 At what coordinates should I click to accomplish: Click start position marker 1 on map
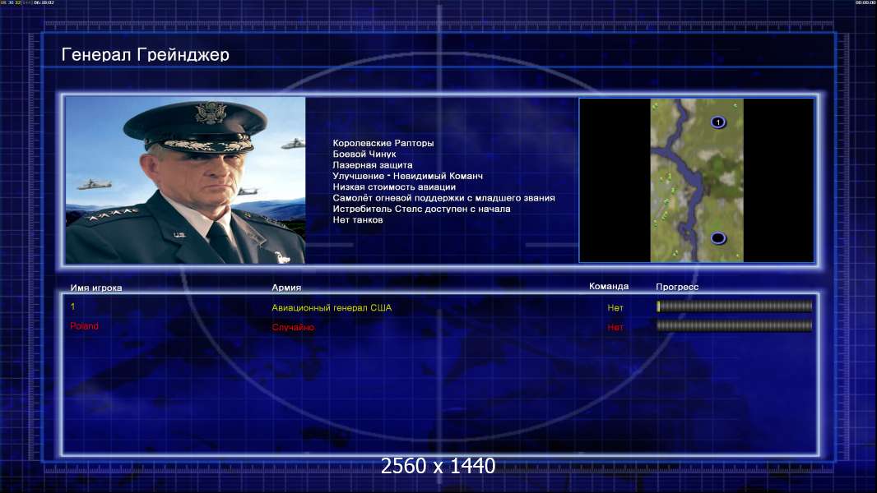pyautogui.click(x=718, y=122)
